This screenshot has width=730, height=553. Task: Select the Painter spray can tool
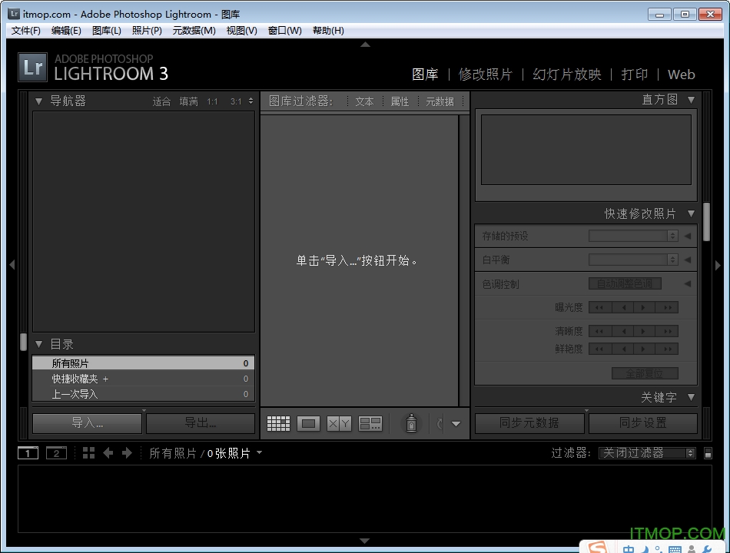tap(411, 423)
